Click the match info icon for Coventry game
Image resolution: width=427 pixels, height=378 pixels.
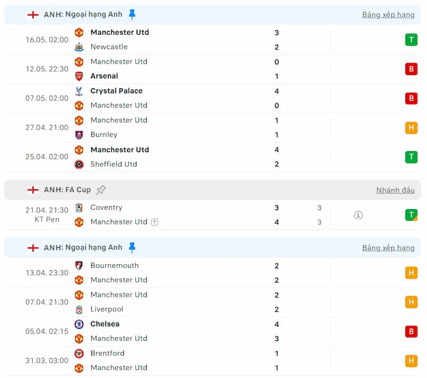358,215
